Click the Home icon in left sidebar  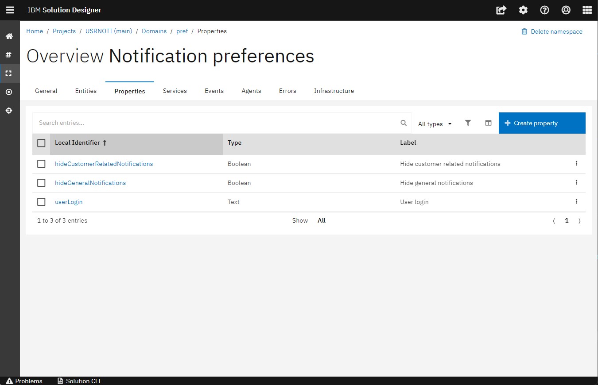click(x=9, y=36)
